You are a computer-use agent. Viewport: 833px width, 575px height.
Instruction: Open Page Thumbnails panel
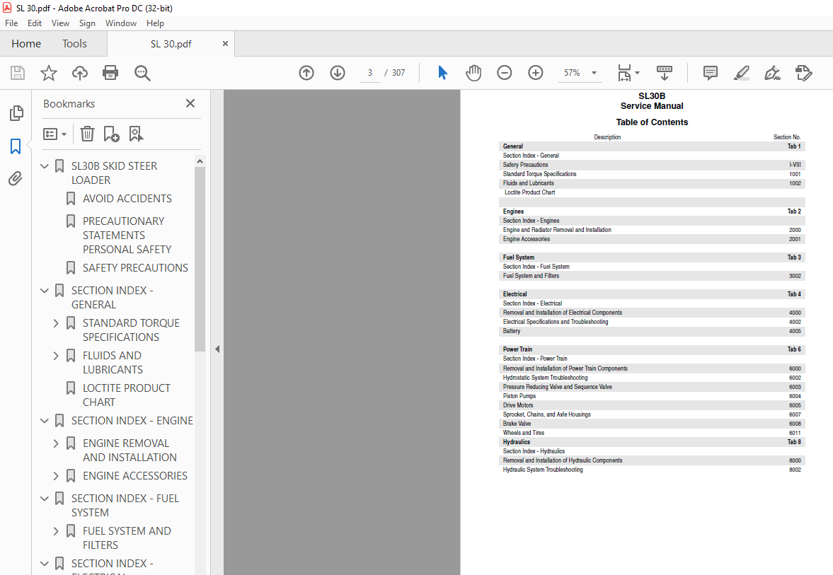click(x=16, y=112)
